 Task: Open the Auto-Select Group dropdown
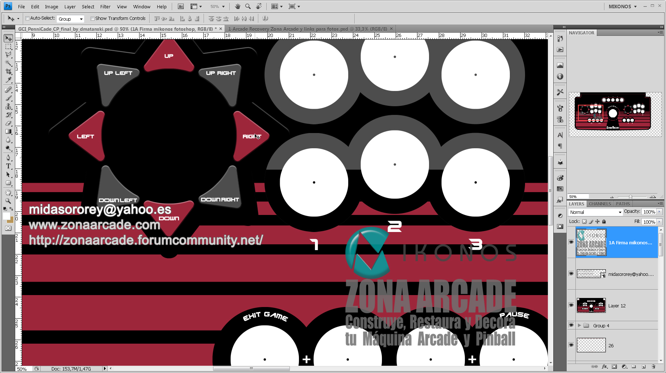click(x=71, y=19)
